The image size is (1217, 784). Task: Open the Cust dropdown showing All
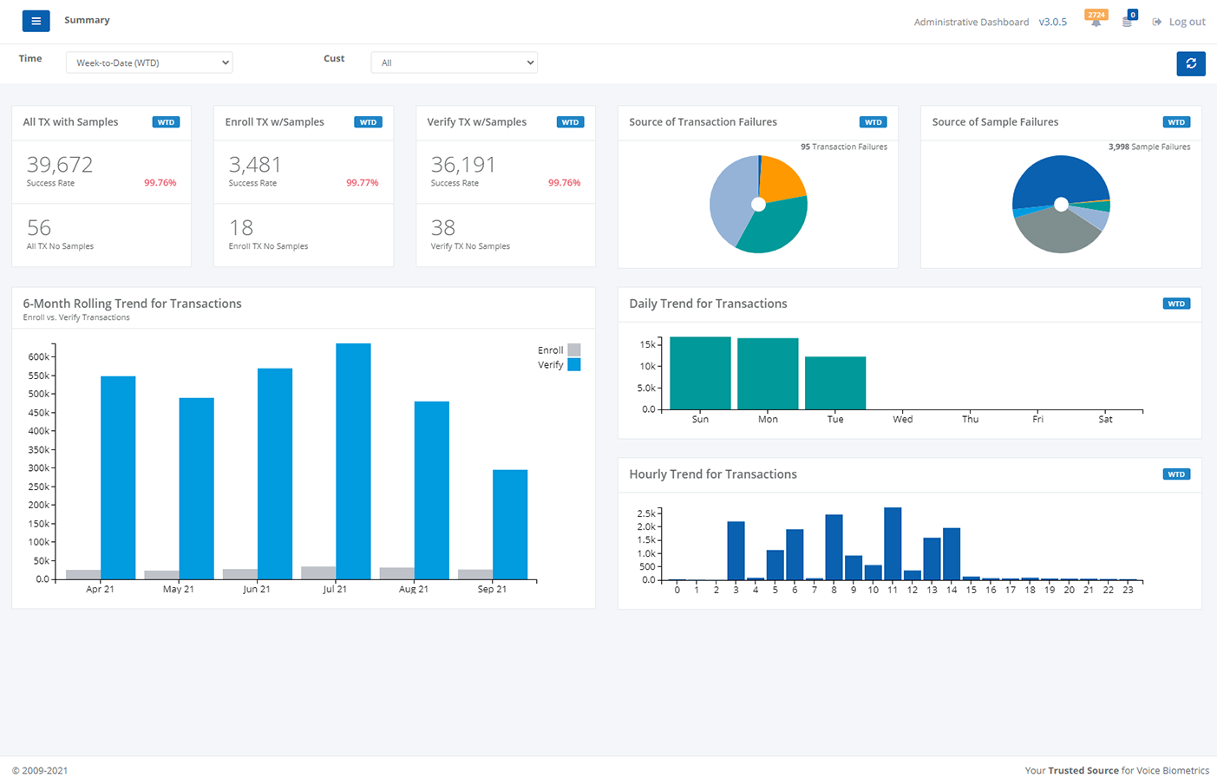[454, 62]
